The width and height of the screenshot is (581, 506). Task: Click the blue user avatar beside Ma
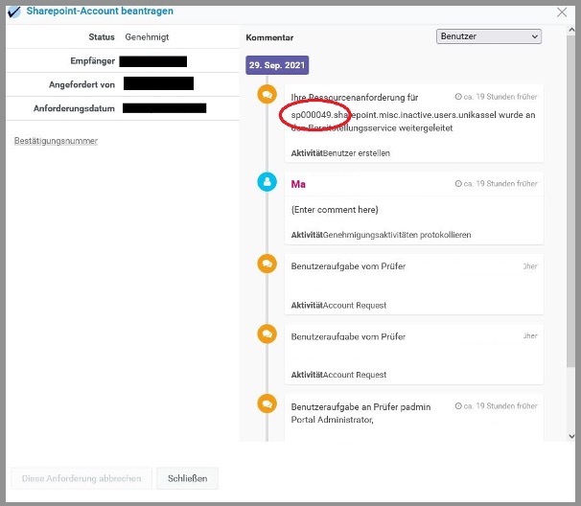point(267,181)
